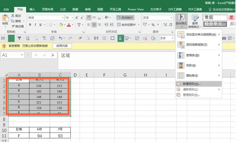Click the filter funnel icon in quick toolbar
The width and height of the screenshot is (236, 142).
click(x=19, y=38)
